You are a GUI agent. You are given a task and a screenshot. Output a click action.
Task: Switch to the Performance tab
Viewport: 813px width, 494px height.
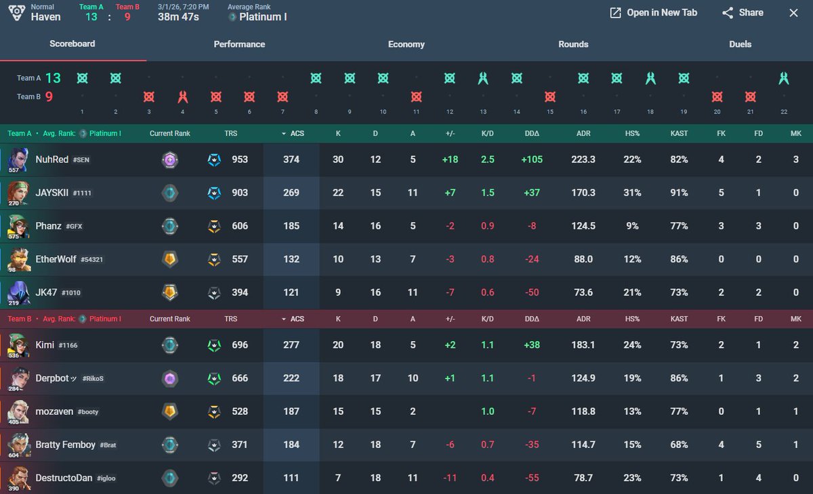pos(239,44)
